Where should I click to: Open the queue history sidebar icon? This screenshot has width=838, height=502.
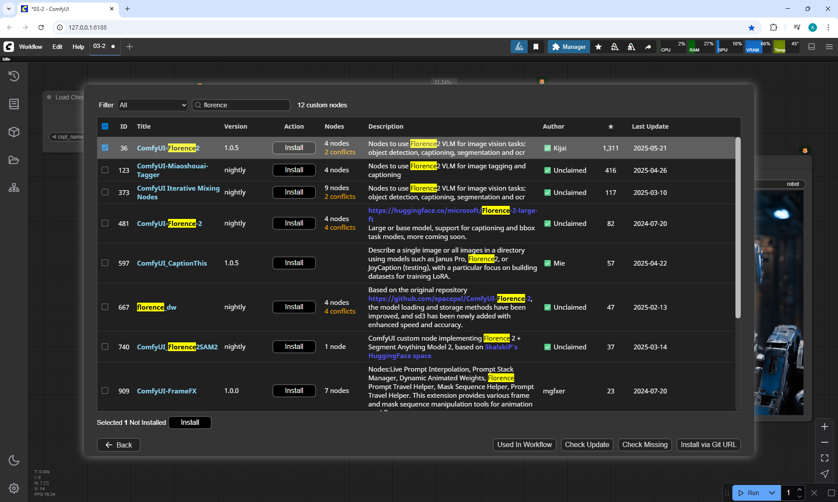[14, 76]
